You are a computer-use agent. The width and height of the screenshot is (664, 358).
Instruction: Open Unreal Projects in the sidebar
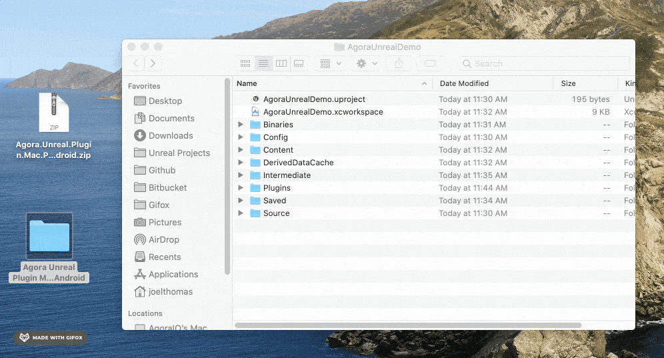pyautogui.click(x=172, y=153)
